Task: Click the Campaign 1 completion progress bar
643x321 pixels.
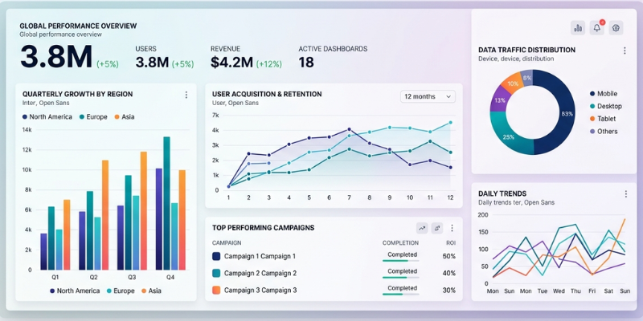Action: [401, 260]
